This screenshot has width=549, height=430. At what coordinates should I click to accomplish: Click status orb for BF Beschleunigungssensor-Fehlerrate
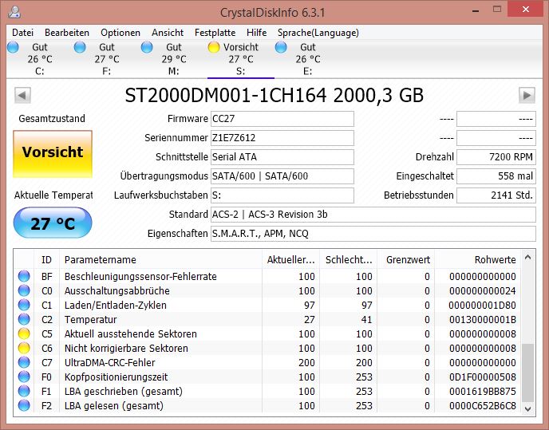click(x=24, y=276)
